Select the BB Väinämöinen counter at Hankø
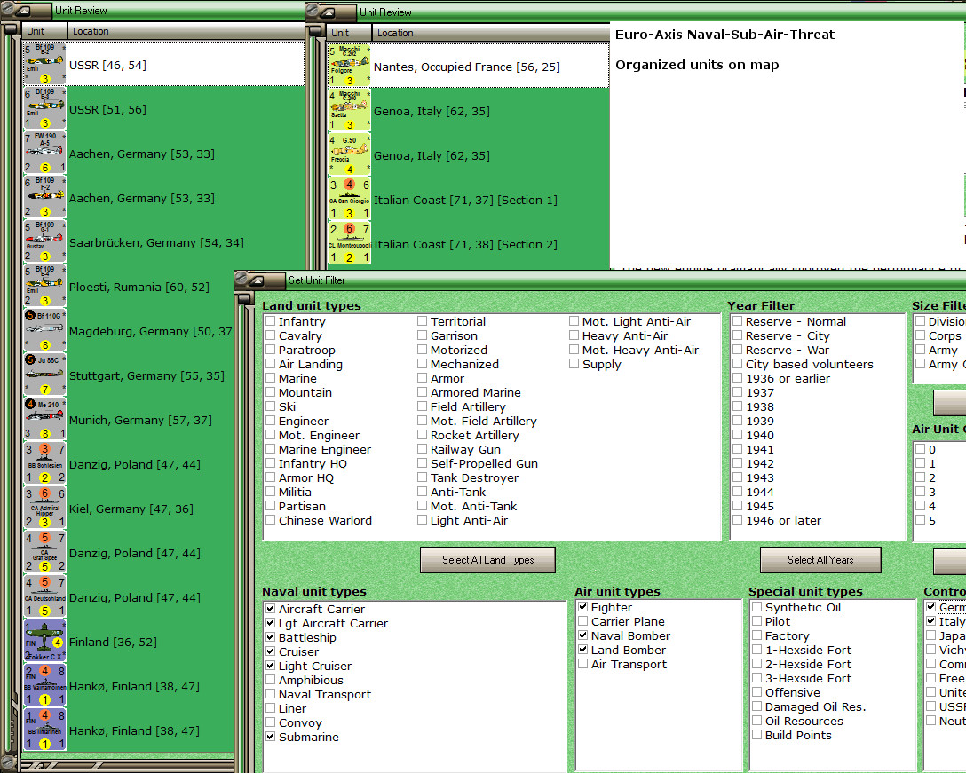Screen dimensions: 966x773 [44, 685]
